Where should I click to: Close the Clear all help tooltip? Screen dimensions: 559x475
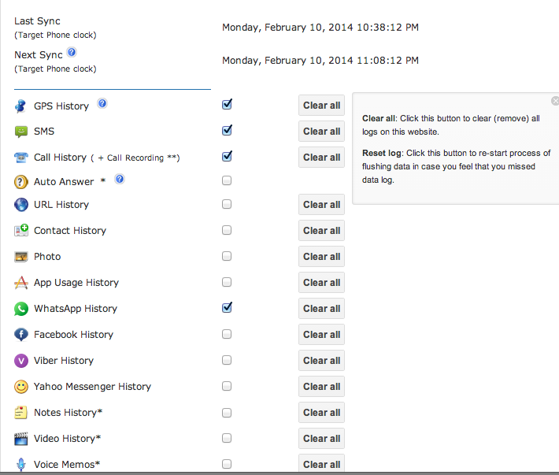click(x=555, y=101)
